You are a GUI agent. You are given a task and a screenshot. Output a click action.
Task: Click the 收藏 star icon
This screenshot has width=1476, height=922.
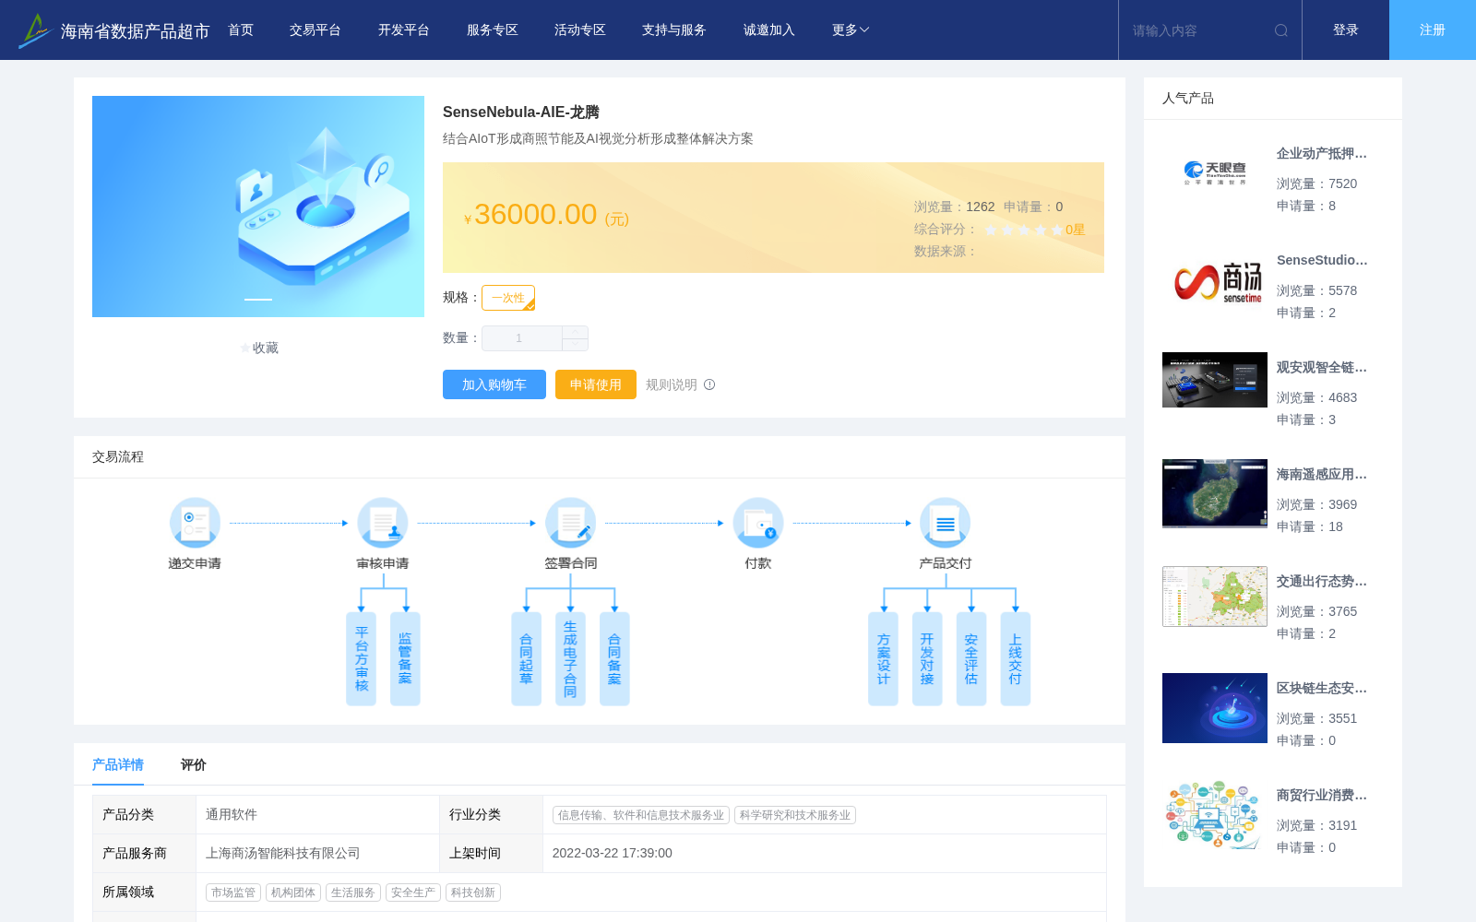coord(245,348)
